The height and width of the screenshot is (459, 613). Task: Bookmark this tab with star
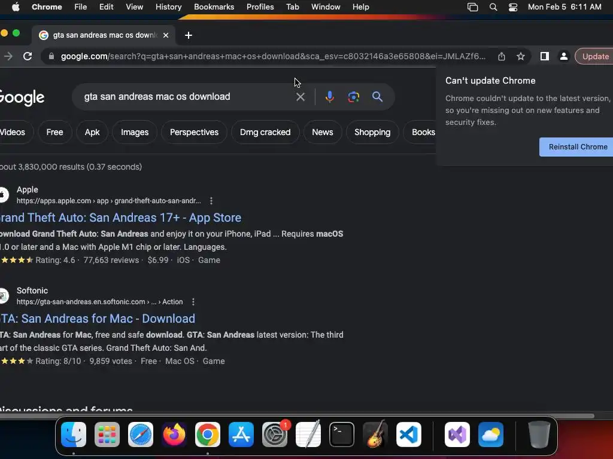521,56
